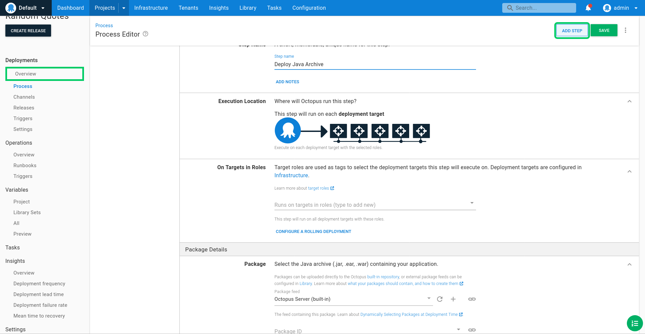The width and height of the screenshot is (645, 334).
Task: Click CONFIGURE A ROLLING DEPLOYMENT
Action: tap(313, 232)
